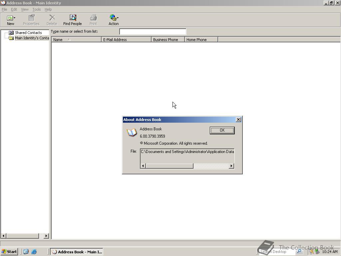Click the Address Book icon in About dialog

pyautogui.click(x=132, y=132)
